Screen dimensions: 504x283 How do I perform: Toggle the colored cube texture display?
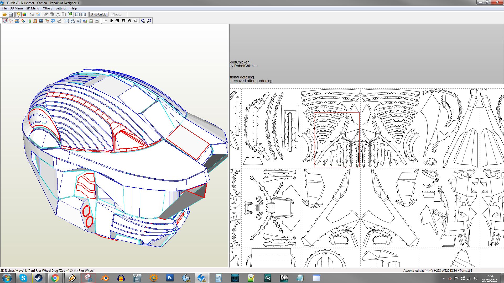click(24, 14)
